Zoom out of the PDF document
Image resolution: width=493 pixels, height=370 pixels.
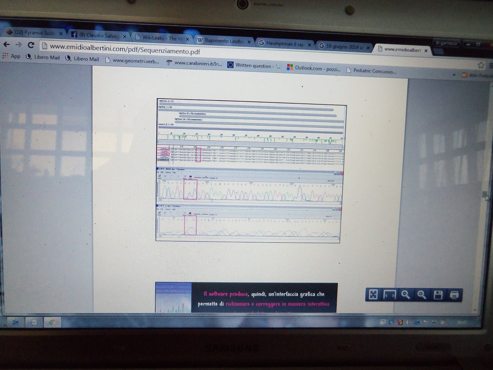pos(405,295)
